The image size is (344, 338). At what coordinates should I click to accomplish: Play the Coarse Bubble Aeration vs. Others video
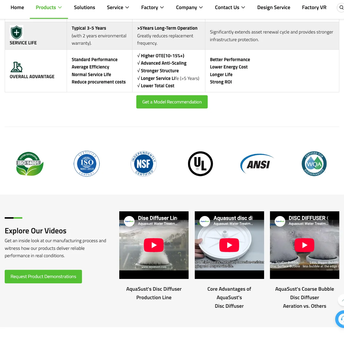click(305, 245)
